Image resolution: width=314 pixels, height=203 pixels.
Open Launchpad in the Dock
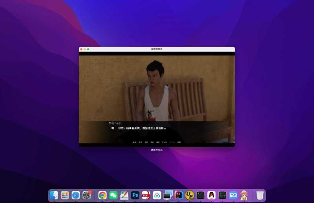65,195
